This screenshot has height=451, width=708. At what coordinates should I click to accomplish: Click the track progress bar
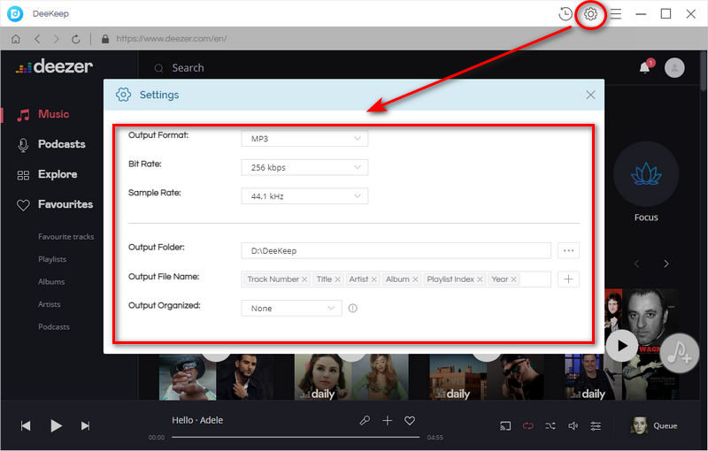296,437
